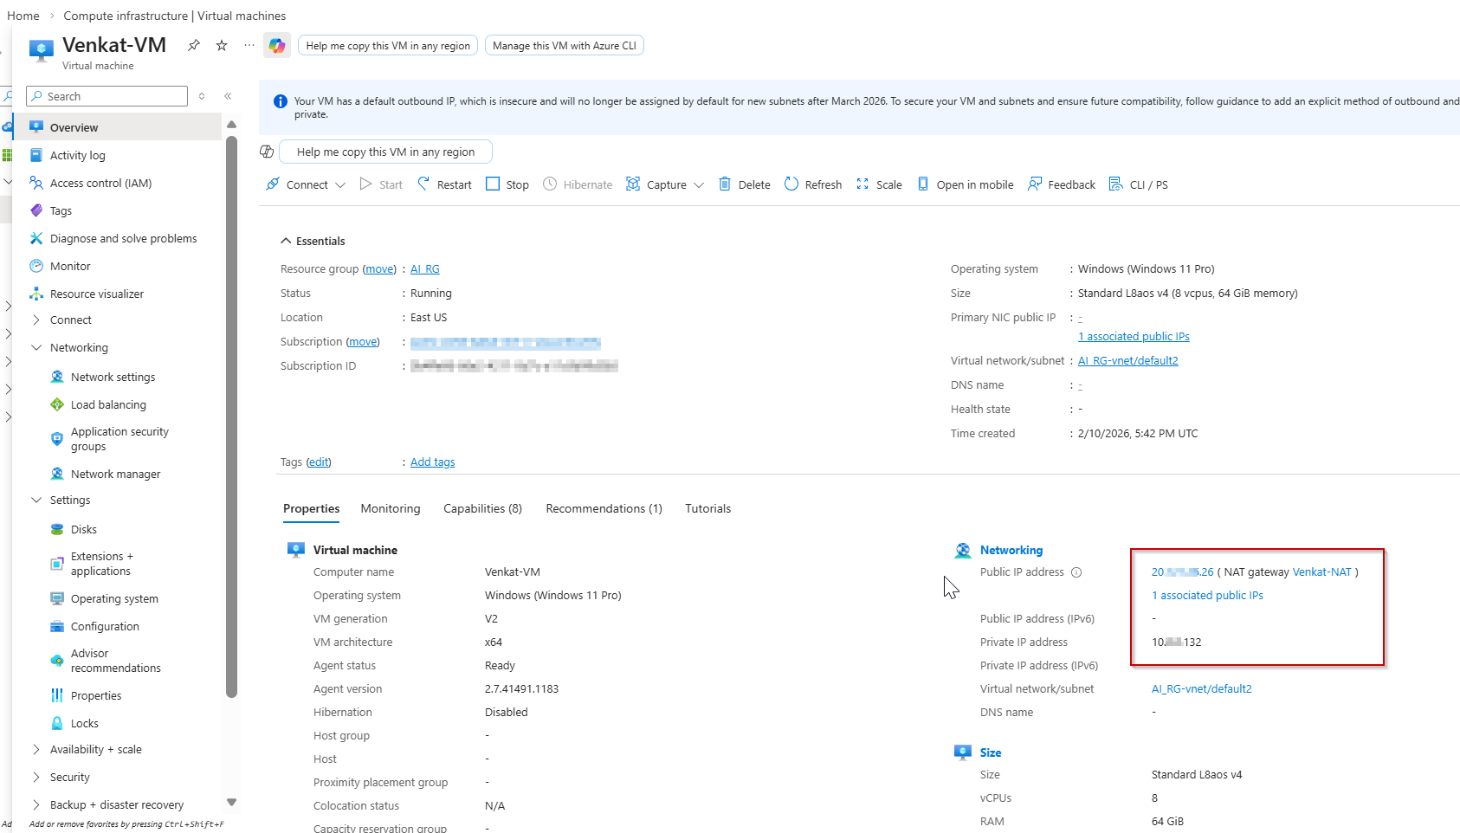
Task: Add Venkat-VM to favorites with star icon
Action: [x=222, y=45]
